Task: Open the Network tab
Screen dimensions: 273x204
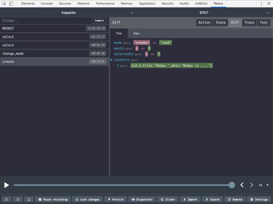Action: pyautogui.click(x=83, y=3)
